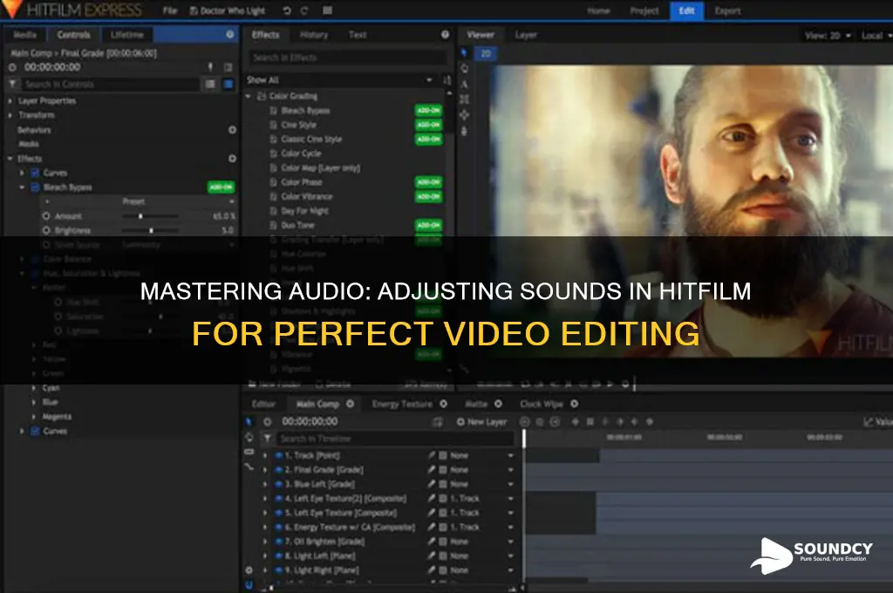Click the sort icon next to Show All
This screenshot has width=893, height=593.
[x=447, y=80]
